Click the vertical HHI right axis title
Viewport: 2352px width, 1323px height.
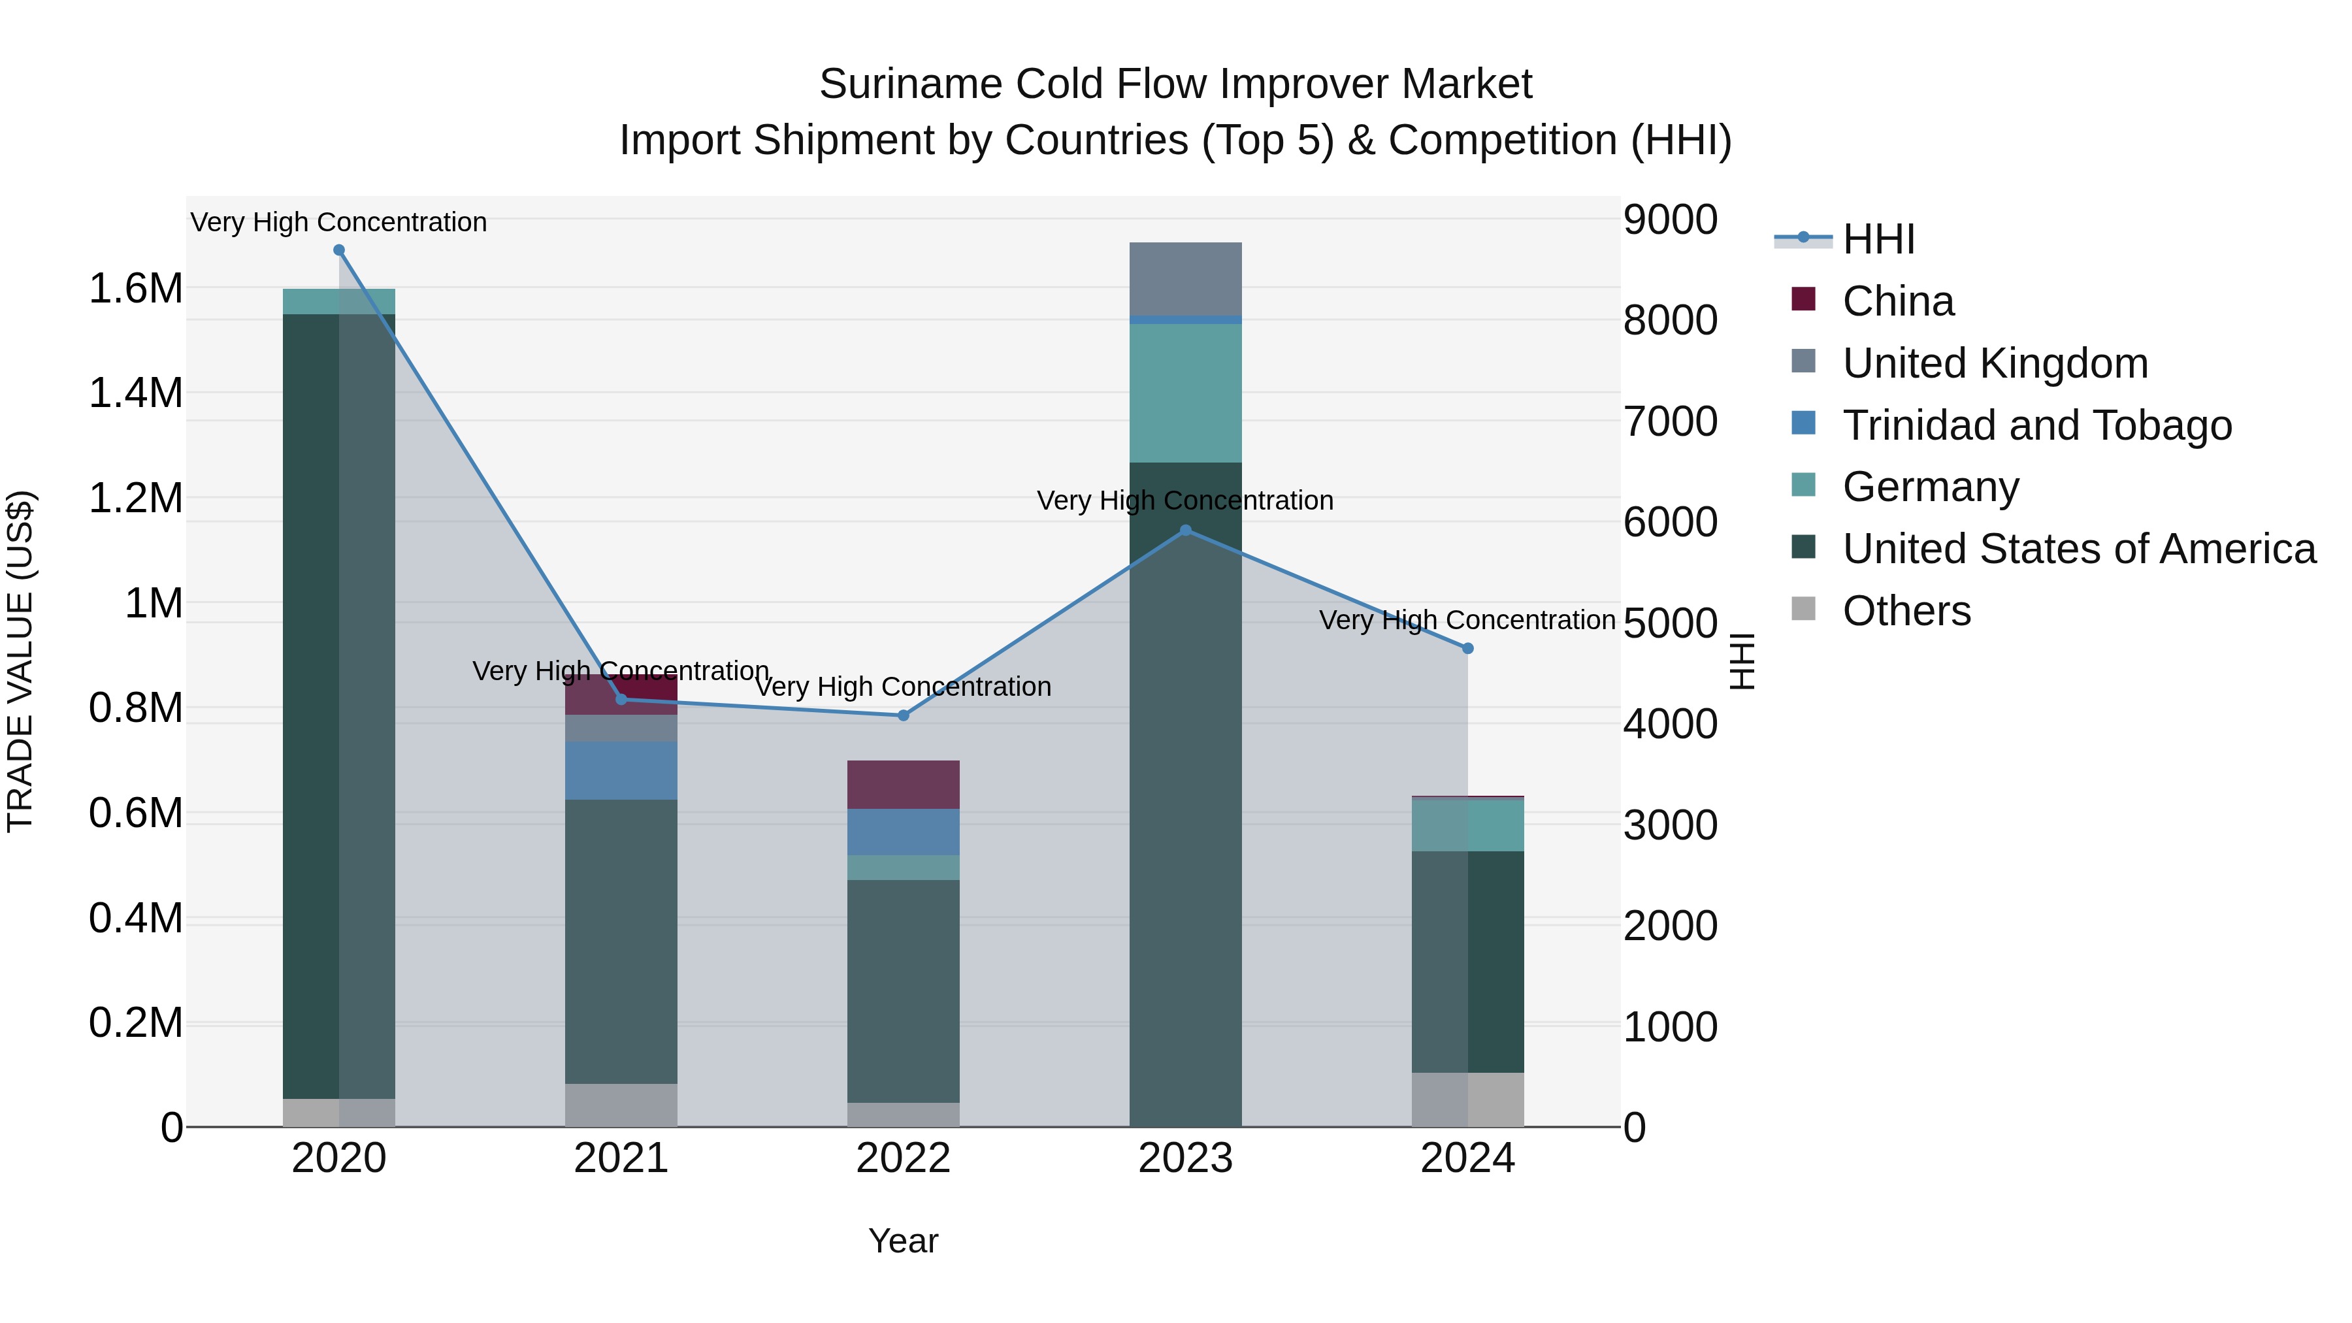(x=1743, y=662)
